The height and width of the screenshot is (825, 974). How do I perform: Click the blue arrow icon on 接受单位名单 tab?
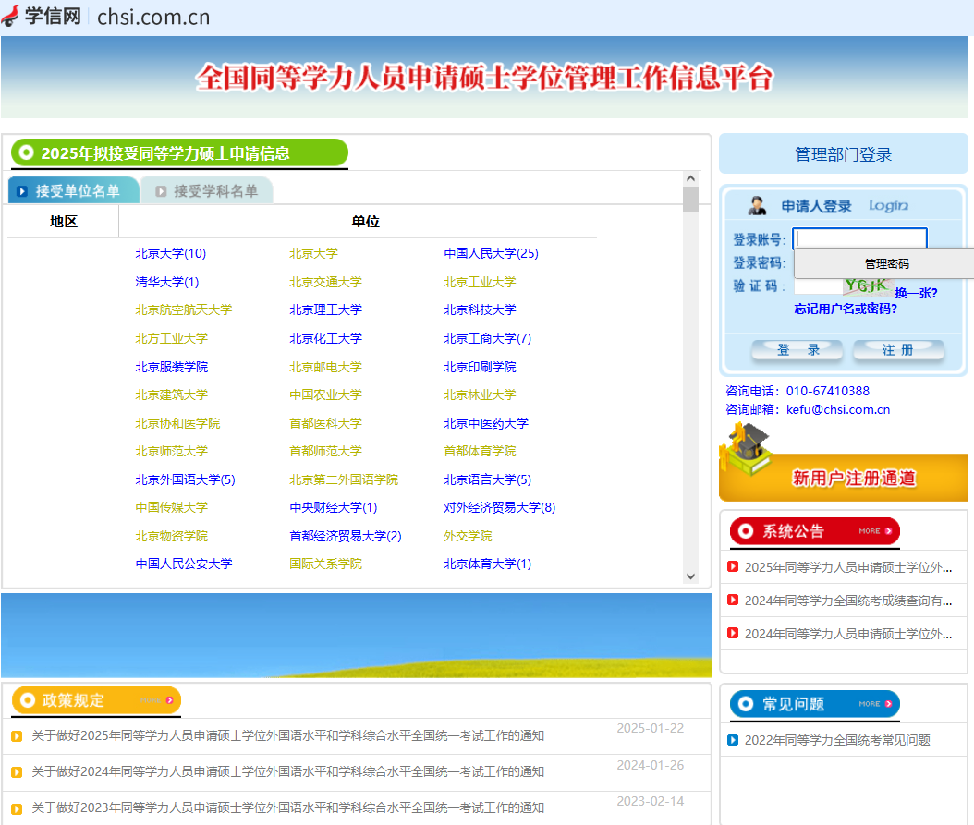[x=22, y=191]
